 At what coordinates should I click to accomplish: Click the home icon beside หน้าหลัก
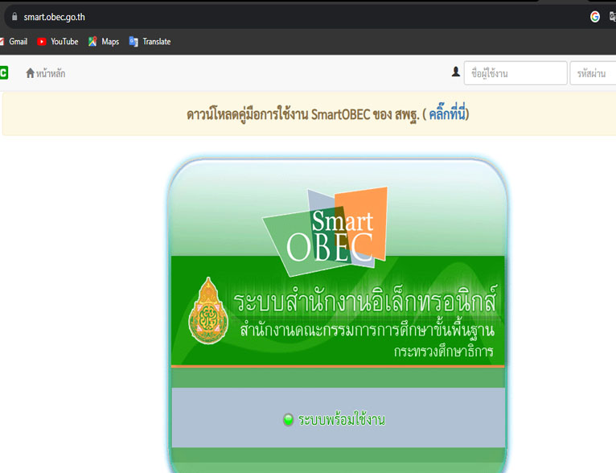pyautogui.click(x=31, y=73)
